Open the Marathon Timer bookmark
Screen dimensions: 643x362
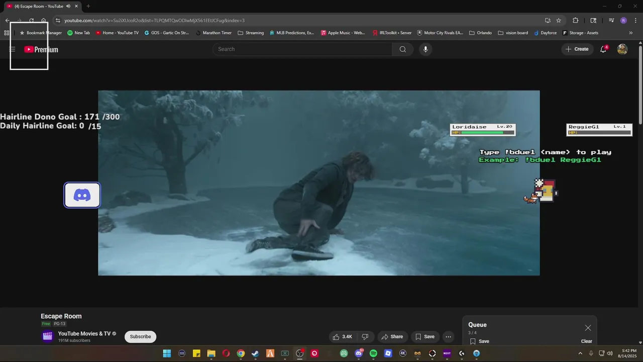[x=213, y=33]
